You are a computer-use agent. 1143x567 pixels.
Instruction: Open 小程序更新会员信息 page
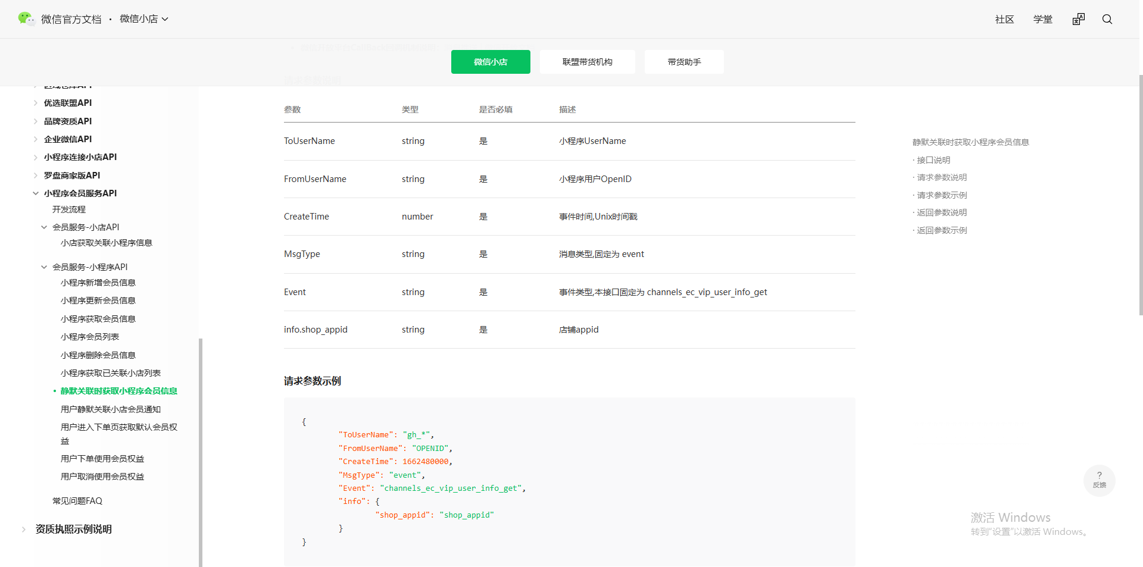coord(98,300)
